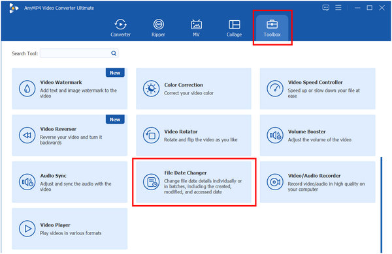Open the Video Rotator tool
Screen dimensions: 392x254
(x=193, y=135)
